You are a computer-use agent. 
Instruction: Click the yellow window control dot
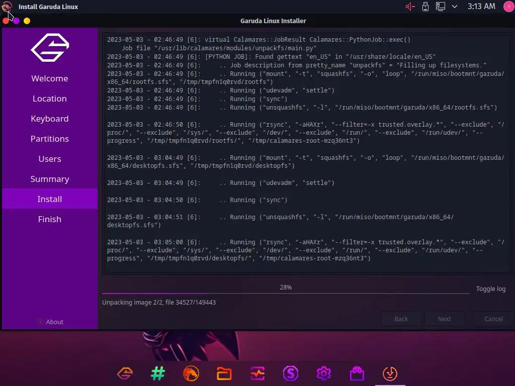(27, 21)
